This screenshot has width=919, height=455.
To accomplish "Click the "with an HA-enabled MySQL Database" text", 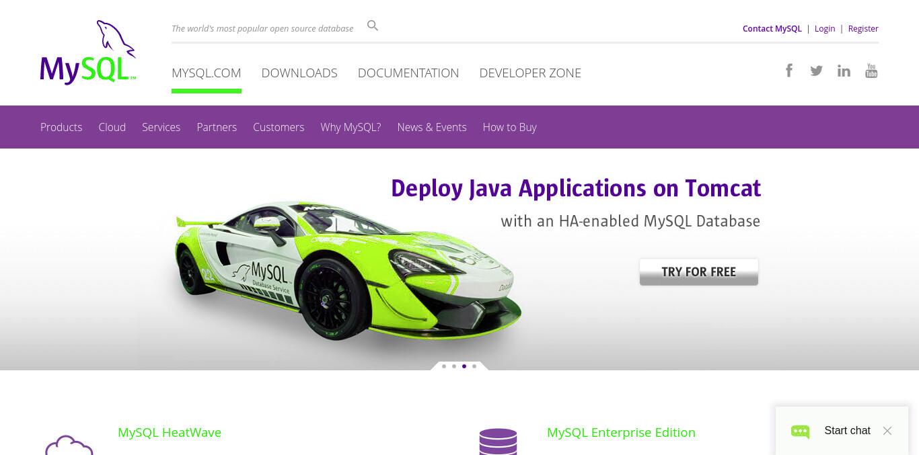I will (x=630, y=221).
